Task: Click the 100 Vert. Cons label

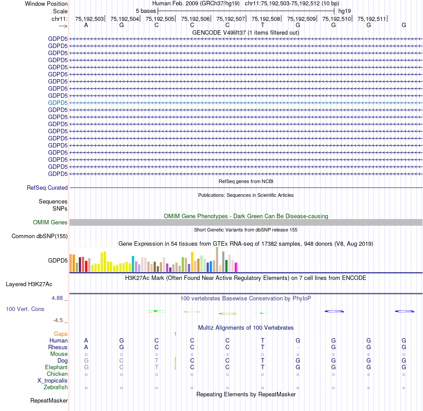Action: click(25, 309)
